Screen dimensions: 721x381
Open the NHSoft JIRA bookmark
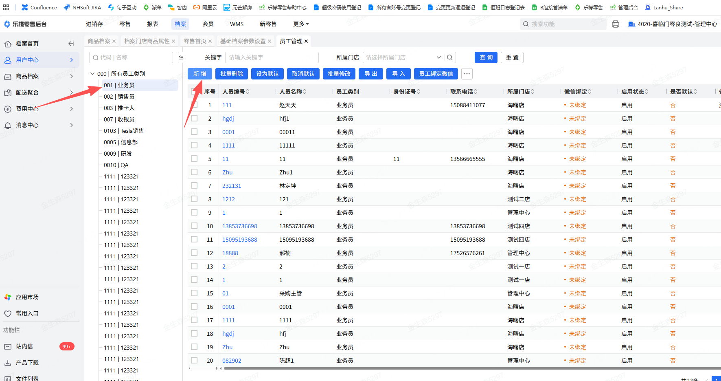82,7
